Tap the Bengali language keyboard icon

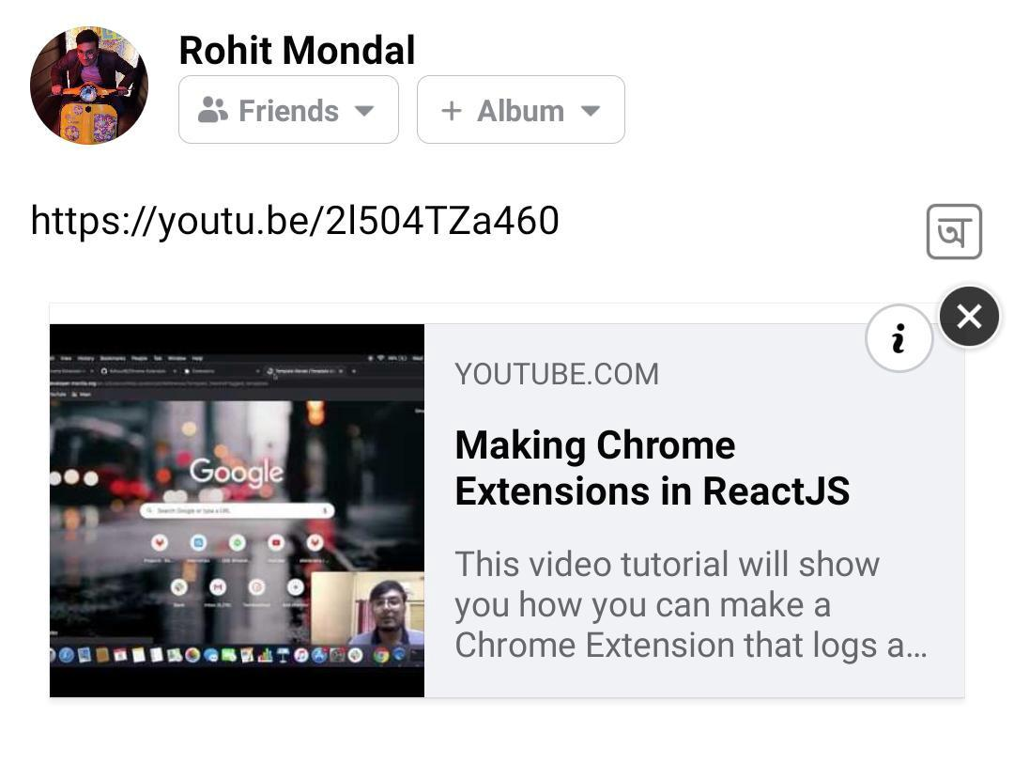(x=954, y=231)
